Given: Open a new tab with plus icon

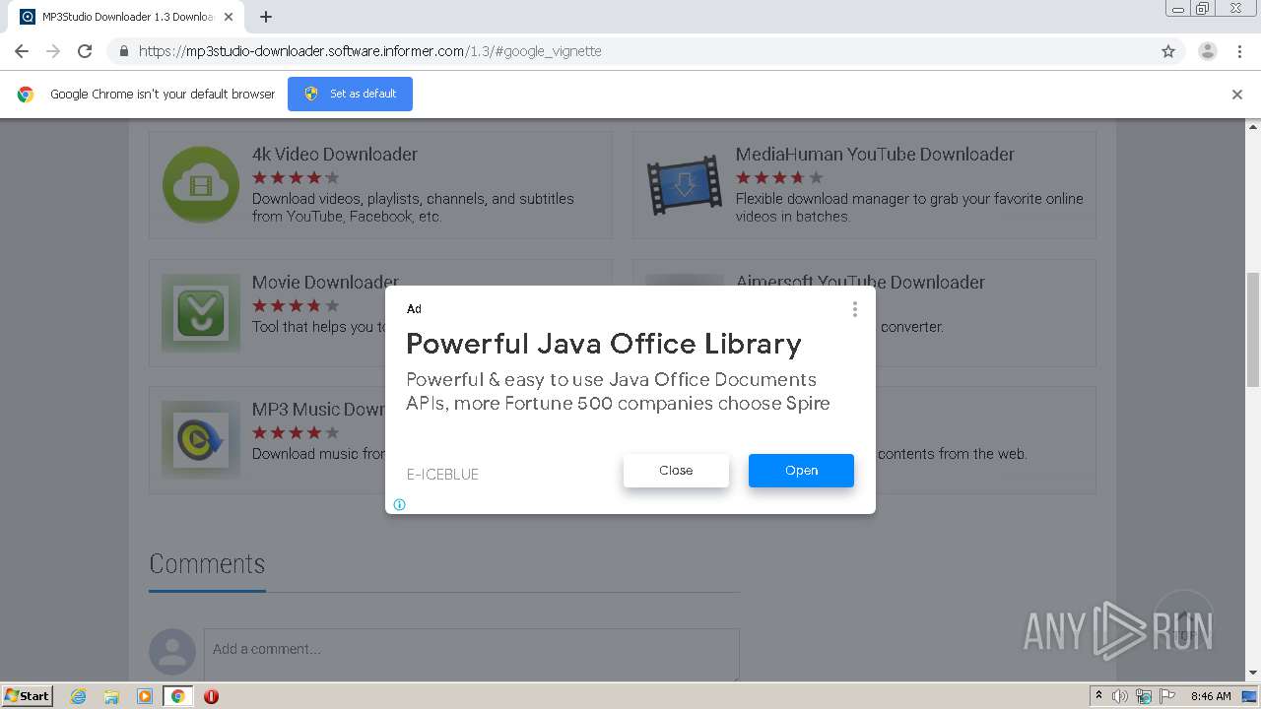Looking at the screenshot, I should pyautogui.click(x=266, y=17).
